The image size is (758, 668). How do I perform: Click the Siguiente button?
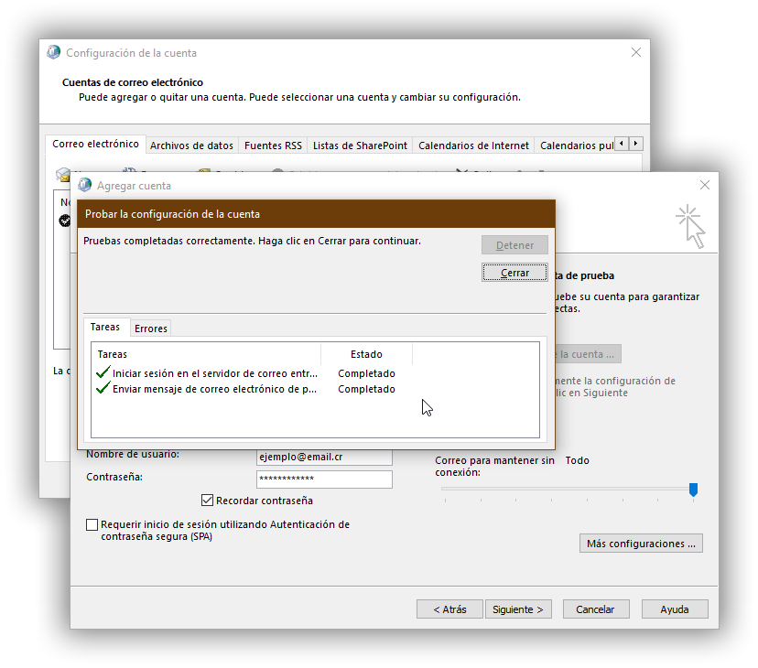518,609
